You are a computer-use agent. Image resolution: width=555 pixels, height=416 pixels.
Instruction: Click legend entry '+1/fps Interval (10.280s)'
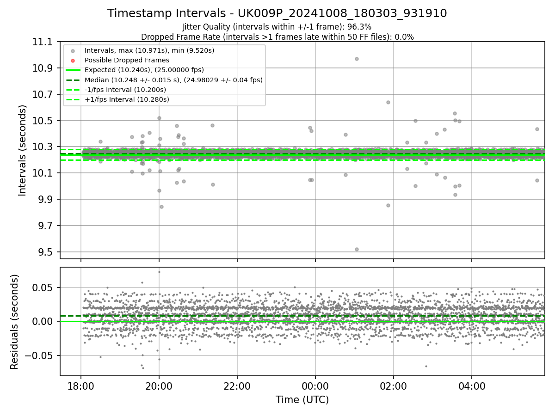[127, 99]
